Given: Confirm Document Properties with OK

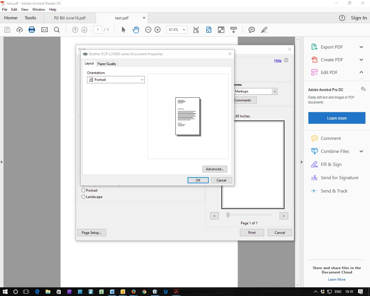Looking at the screenshot, I should (x=198, y=180).
